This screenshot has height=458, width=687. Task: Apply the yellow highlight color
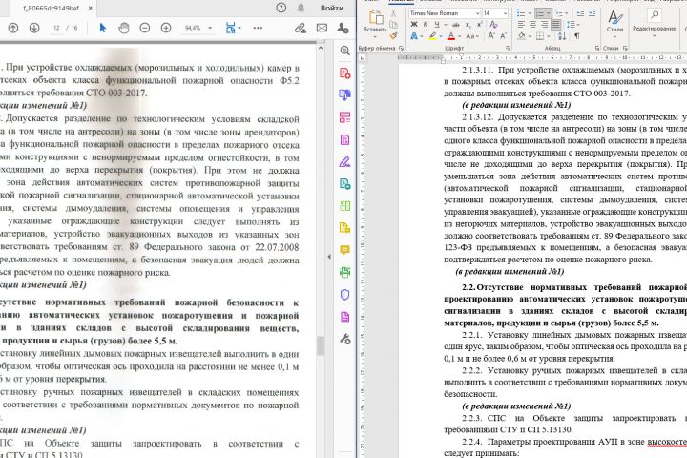coord(433,36)
